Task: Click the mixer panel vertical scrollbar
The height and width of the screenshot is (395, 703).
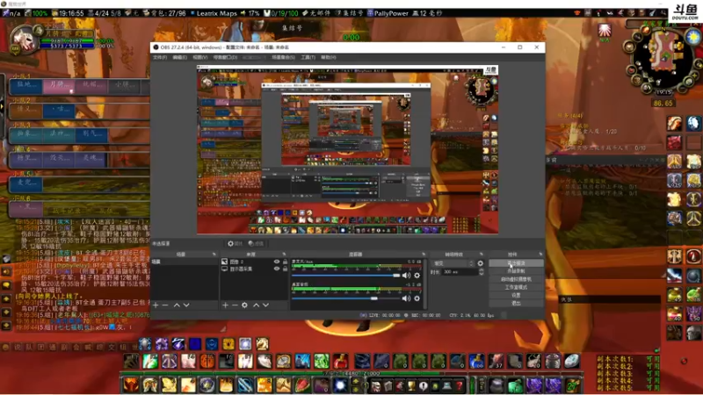Action: click(424, 284)
